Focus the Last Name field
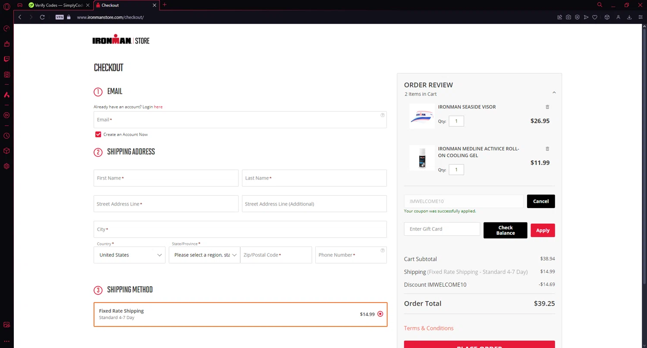 click(x=314, y=178)
